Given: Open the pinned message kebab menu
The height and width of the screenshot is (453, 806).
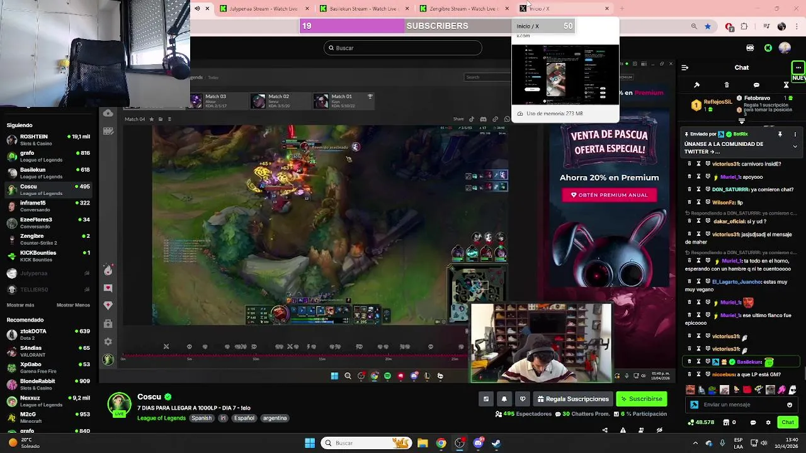Looking at the screenshot, I should click(795, 134).
